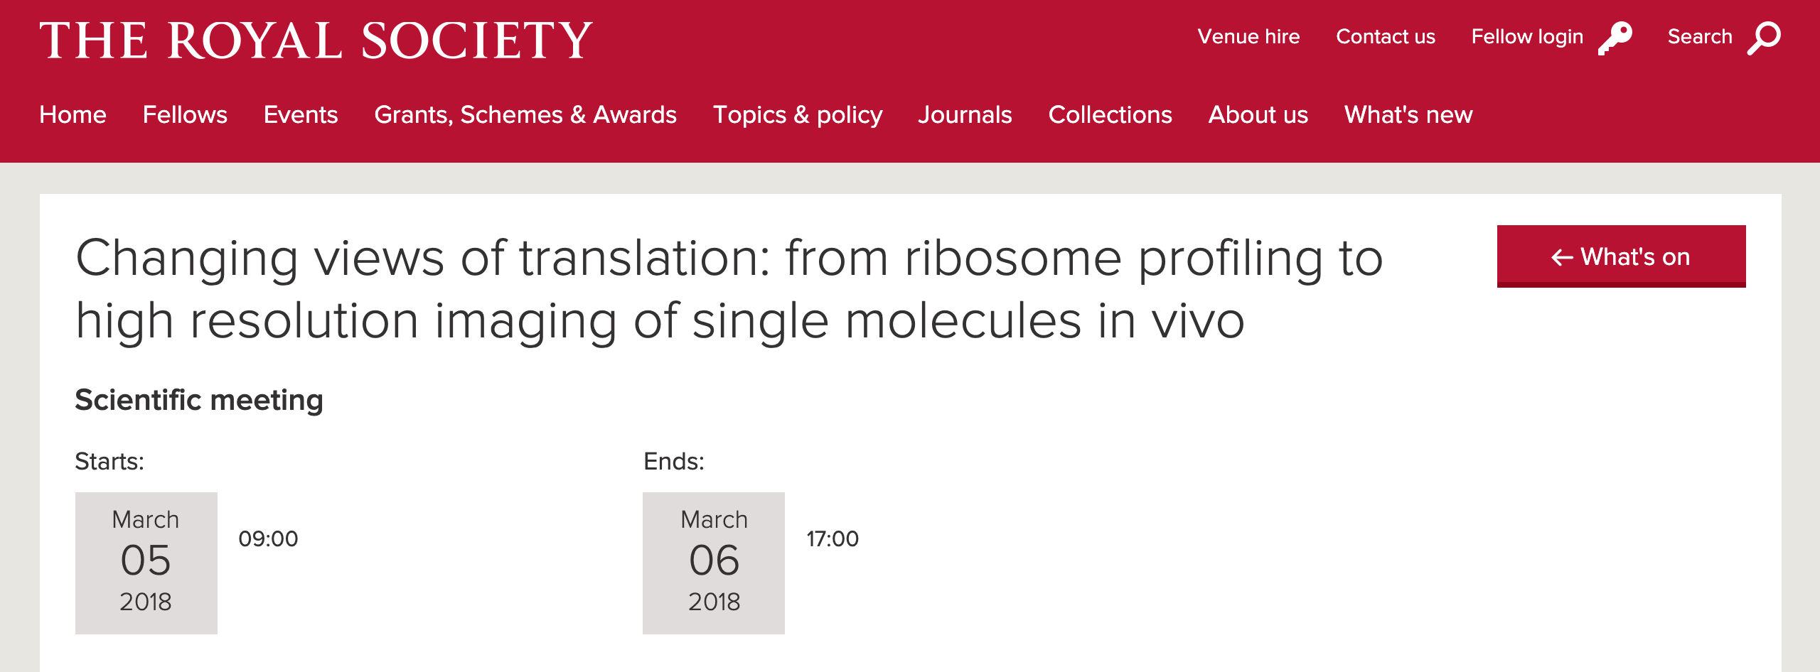Go back via What's on button

click(1621, 256)
